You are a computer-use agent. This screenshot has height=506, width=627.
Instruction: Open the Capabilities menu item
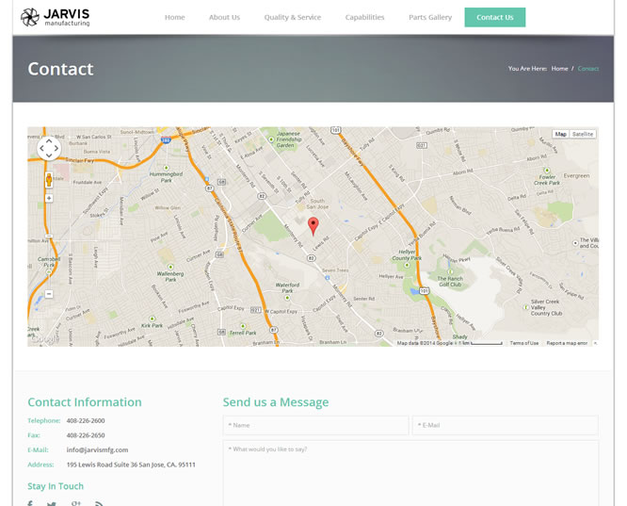pyautogui.click(x=364, y=17)
